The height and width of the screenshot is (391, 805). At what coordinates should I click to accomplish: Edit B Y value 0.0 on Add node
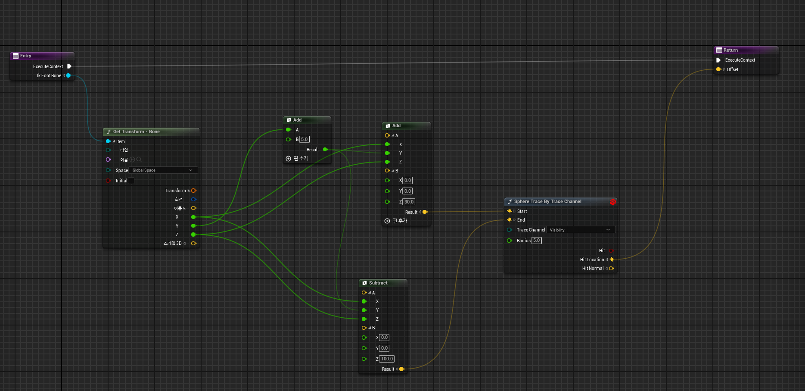coord(407,191)
